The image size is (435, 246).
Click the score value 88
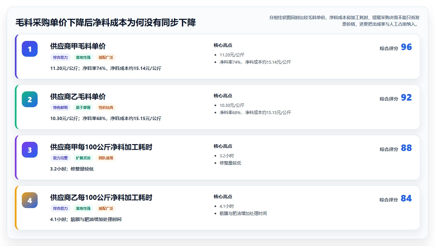click(x=406, y=148)
